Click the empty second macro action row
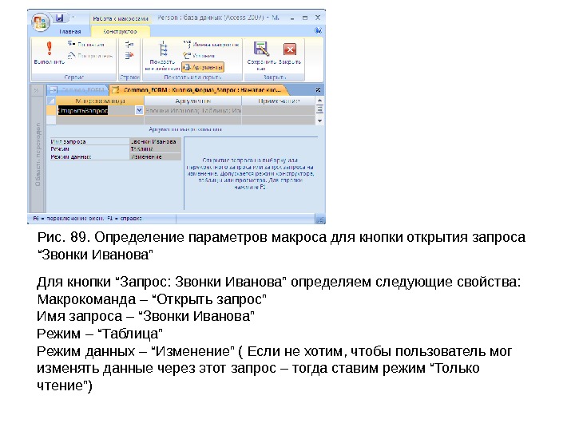The width and height of the screenshot is (575, 431). (100, 121)
